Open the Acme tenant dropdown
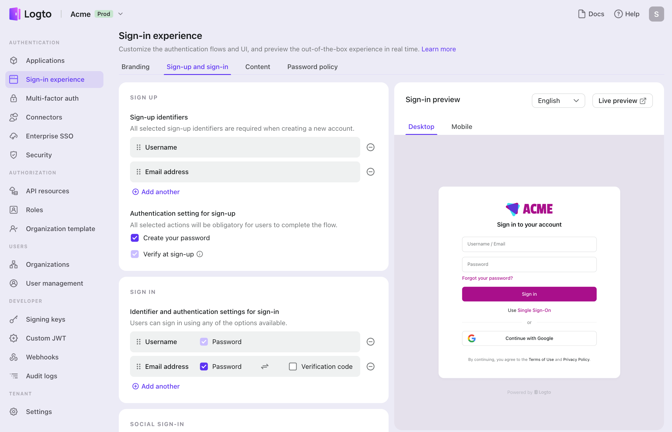The width and height of the screenshot is (672, 432). (x=120, y=14)
